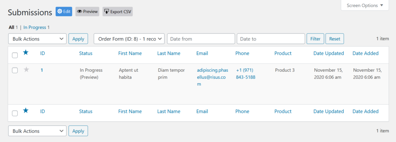Switch to the In Progress filter
Image resolution: width=396 pixels, height=142 pixels.
(35, 27)
